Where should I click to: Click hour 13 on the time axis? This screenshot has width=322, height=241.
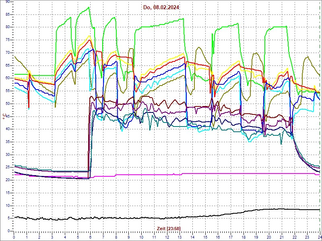click(180, 237)
